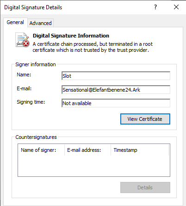186x206 pixels.
Task: Click the Signing time: label
Action: click(31, 102)
